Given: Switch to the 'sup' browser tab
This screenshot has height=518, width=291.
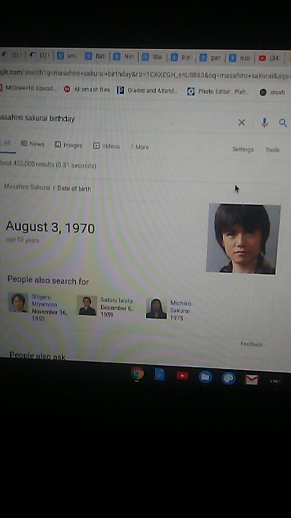Looking at the screenshot, I should [240, 58].
